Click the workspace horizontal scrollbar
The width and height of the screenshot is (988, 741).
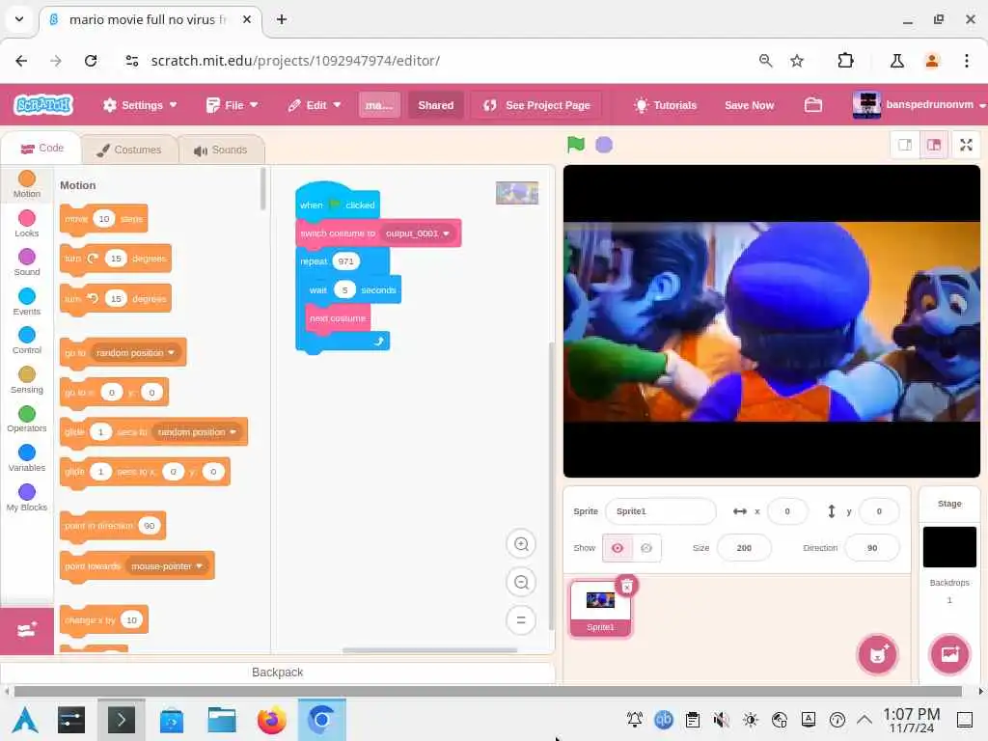click(x=429, y=650)
